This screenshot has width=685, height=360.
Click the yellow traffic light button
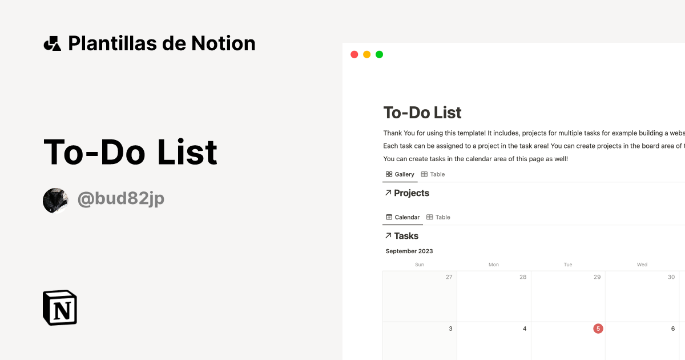click(x=366, y=54)
